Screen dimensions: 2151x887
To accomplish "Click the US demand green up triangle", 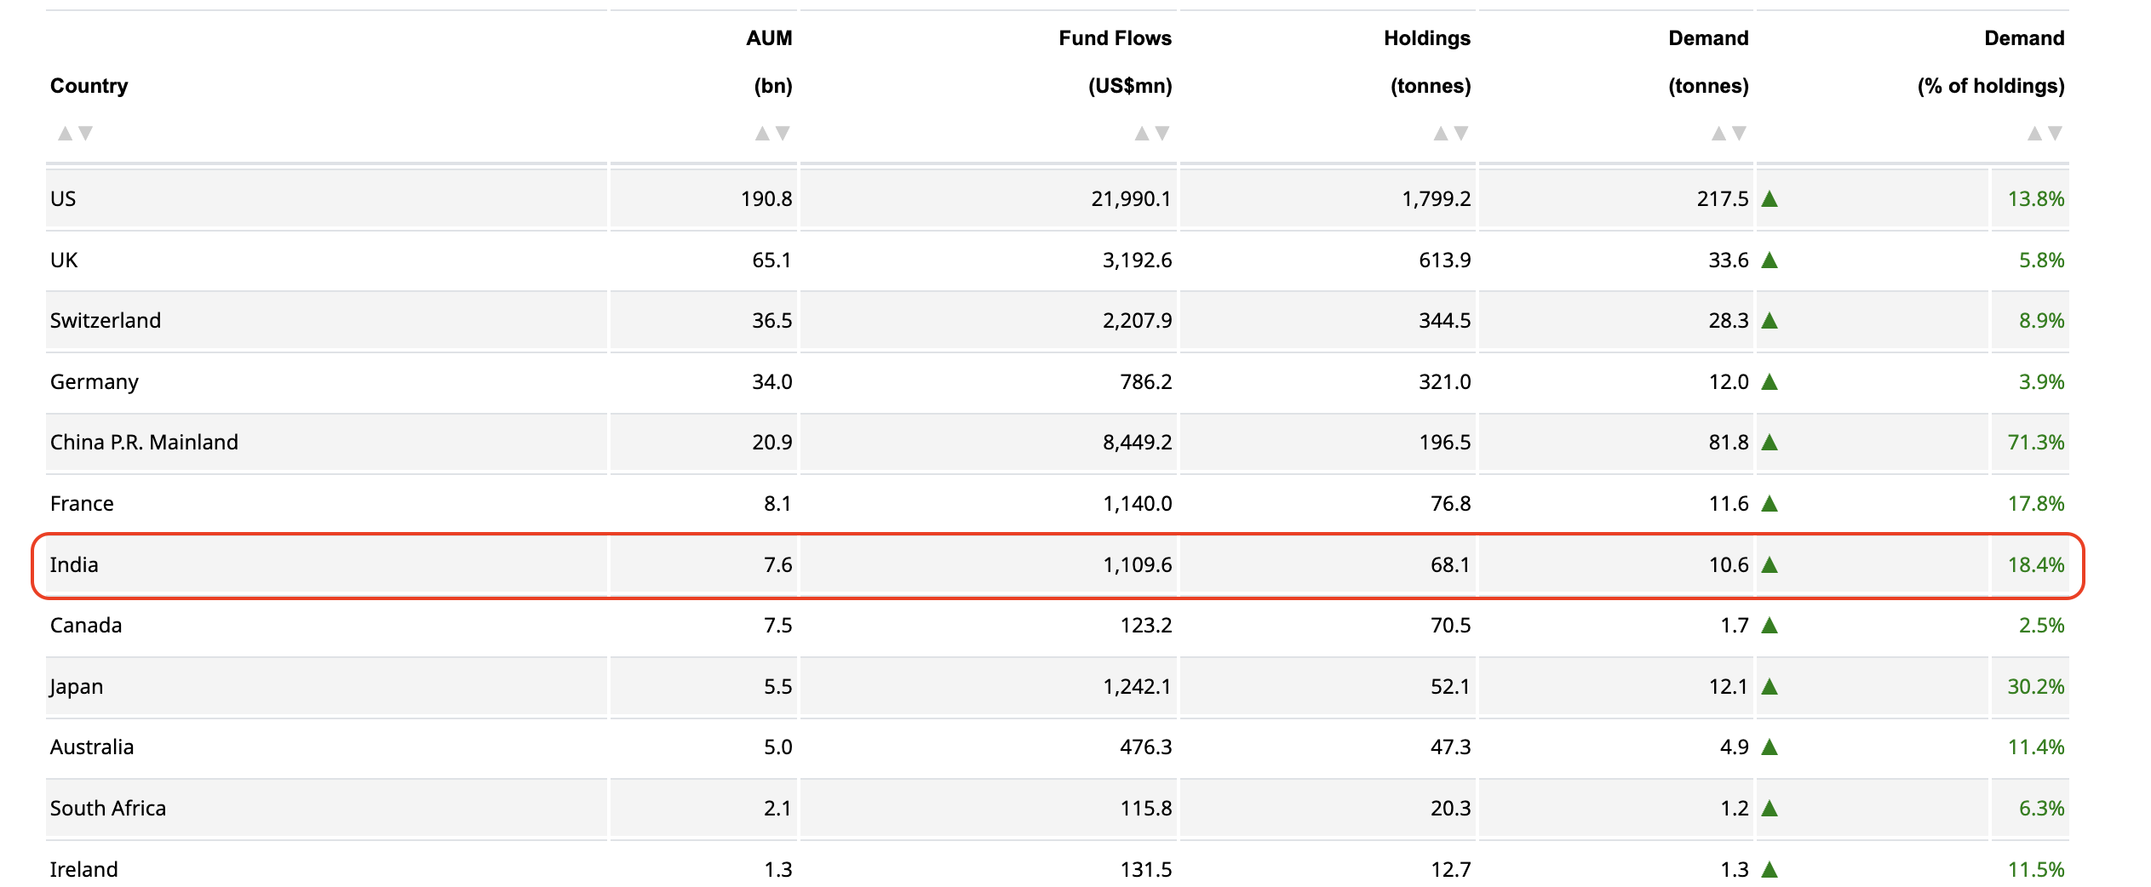I will 1770,199.
